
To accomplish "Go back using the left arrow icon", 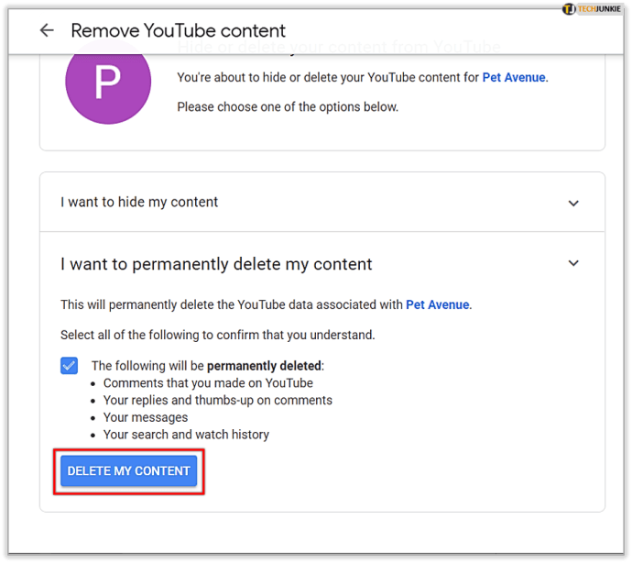I will tap(47, 30).
